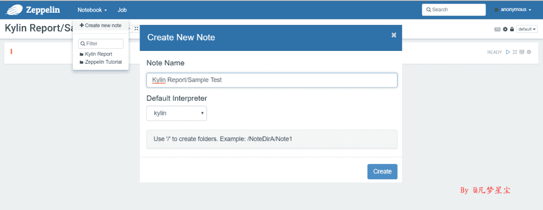Open interpreter binding gear icon
The height and width of the screenshot is (210, 543).
pyautogui.click(x=505, y=29)
